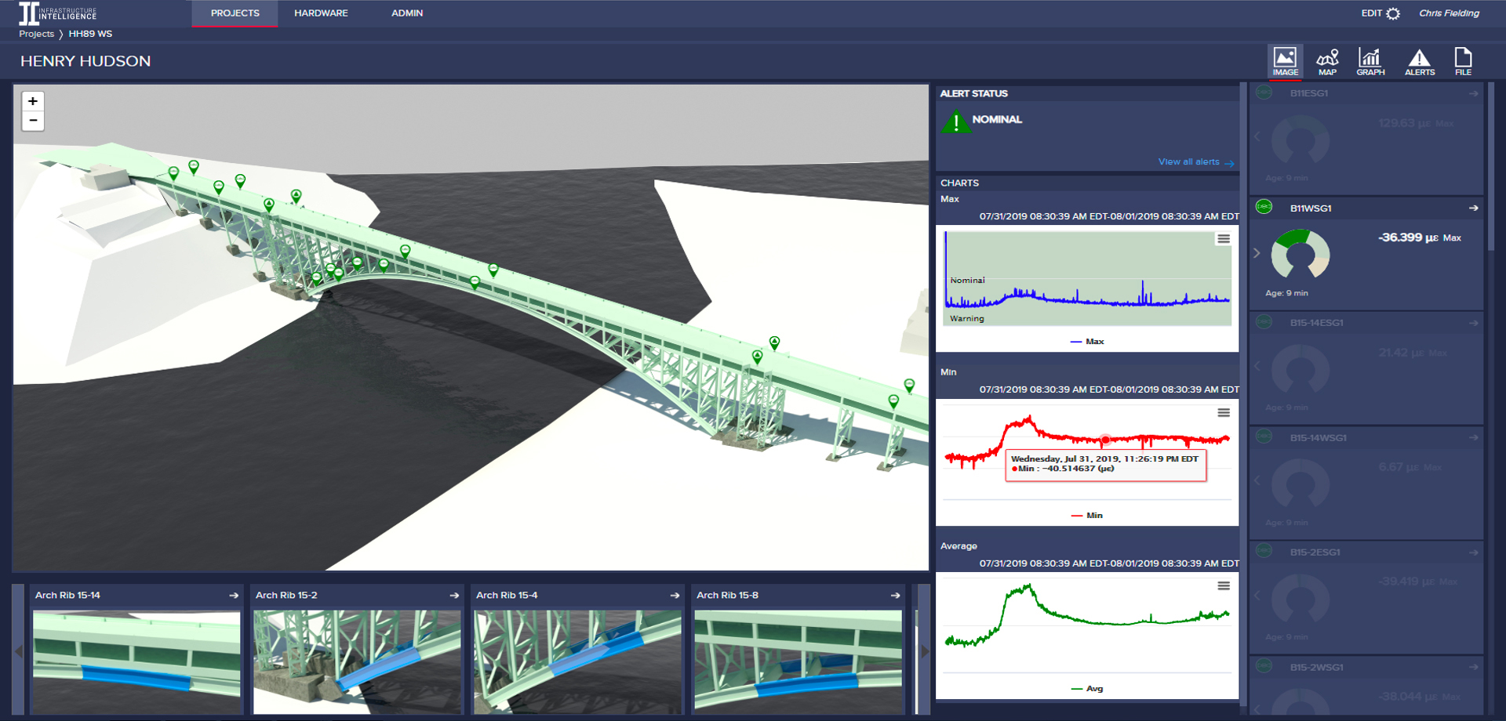
Task: Open B11ESG1 sensor details arrow
Action: [x=1473, y=93]
